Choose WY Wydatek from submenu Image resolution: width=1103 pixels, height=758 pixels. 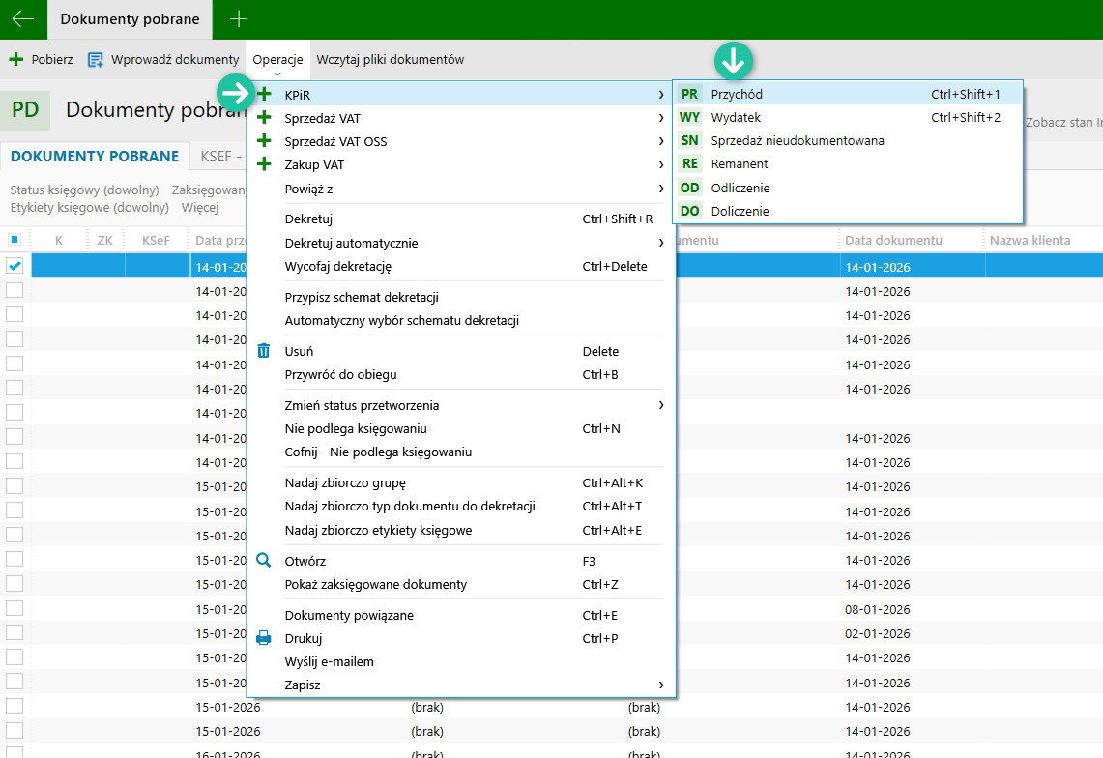pos(735,118)
